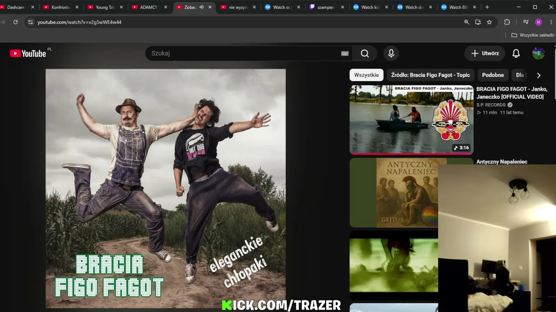Open the Antyczny Napaleniec video thumbnail

point(394,192)
